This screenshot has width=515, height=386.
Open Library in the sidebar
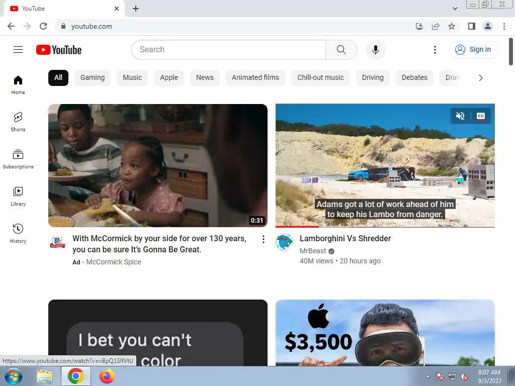18,197
